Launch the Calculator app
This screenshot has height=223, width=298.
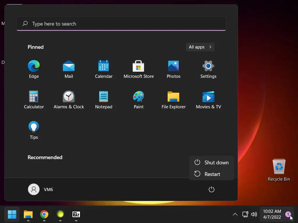coord(34,100)
